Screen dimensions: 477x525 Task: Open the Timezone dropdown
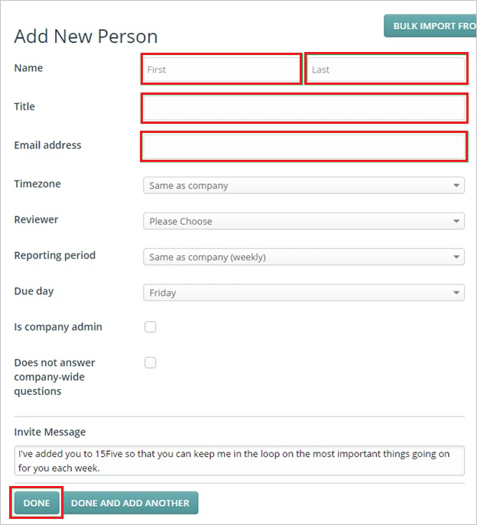(x=303, y=185)
